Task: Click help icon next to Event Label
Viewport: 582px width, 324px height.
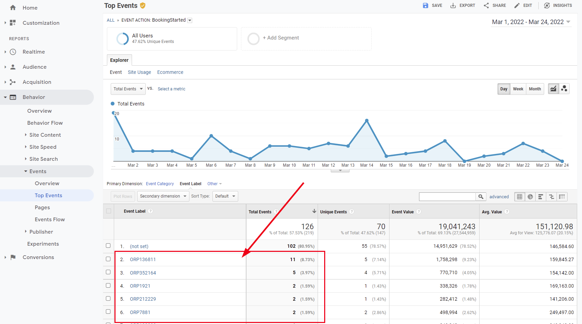Action: pos(151,211)
